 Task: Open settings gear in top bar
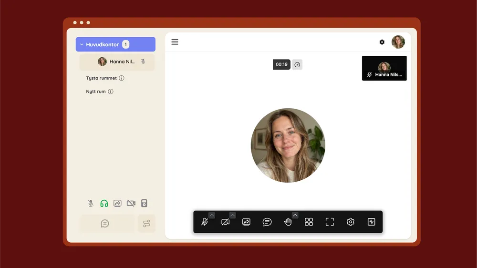point(382,42)
